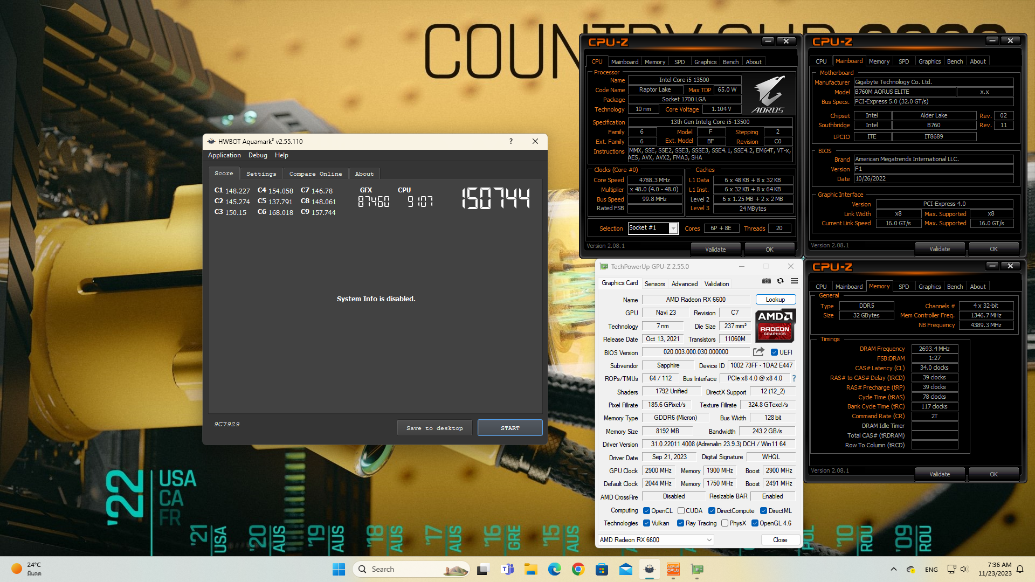This screenshot has height=582, width=1035.
Task: Switch to the Compare Online tab
Action: [x=315, y=174]
